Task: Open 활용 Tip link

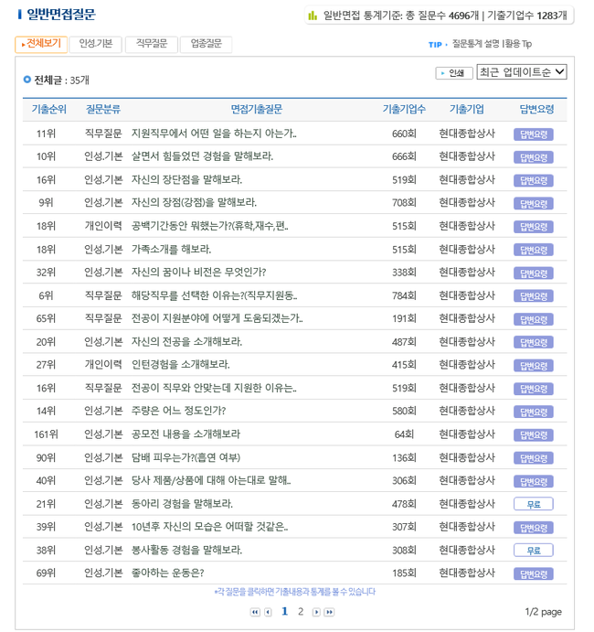Action: 518,44
